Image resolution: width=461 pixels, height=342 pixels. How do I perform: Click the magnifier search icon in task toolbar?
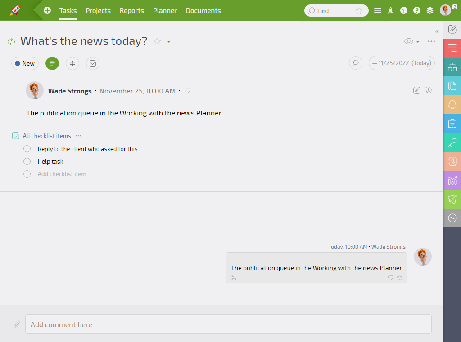[356, 63]
